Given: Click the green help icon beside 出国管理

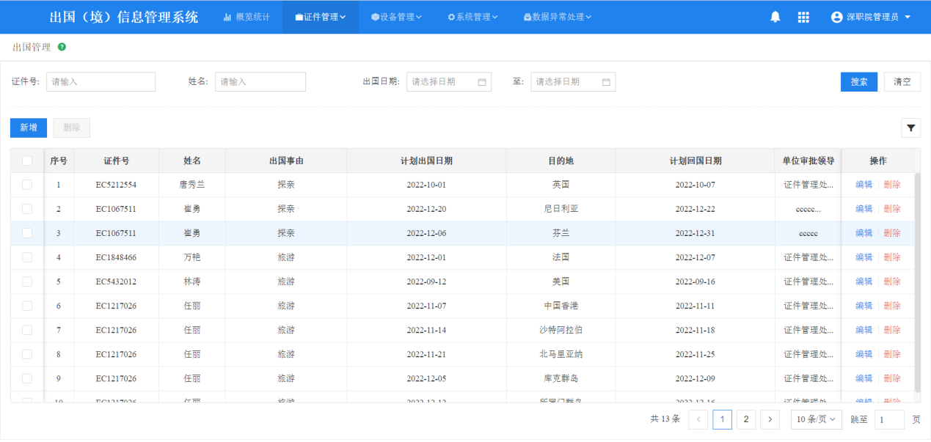Looking at the screenshot, I should 62,47.
